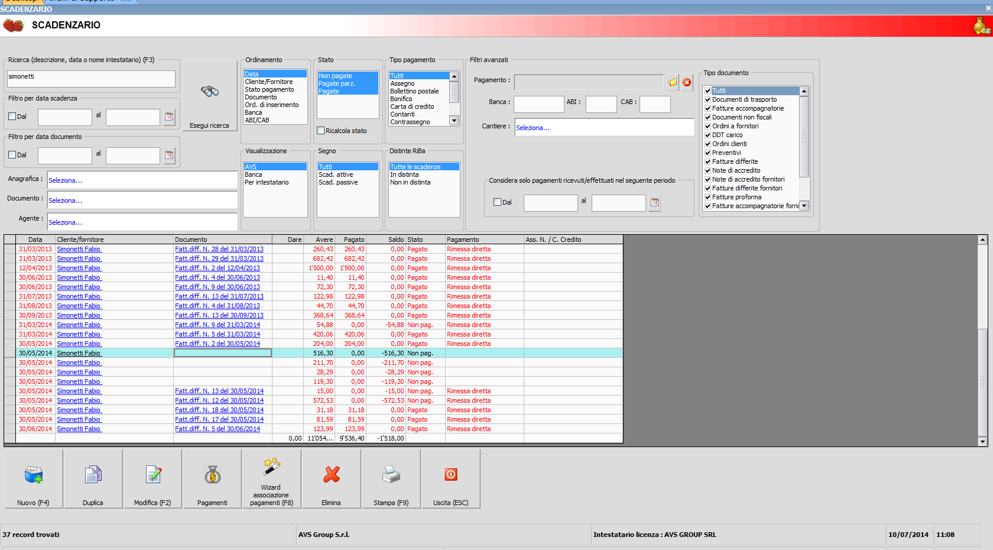Click the Modifica (F2) edit icon
Image resolution: width=993 pixels, height=550 pixels.
click(153, 475)
